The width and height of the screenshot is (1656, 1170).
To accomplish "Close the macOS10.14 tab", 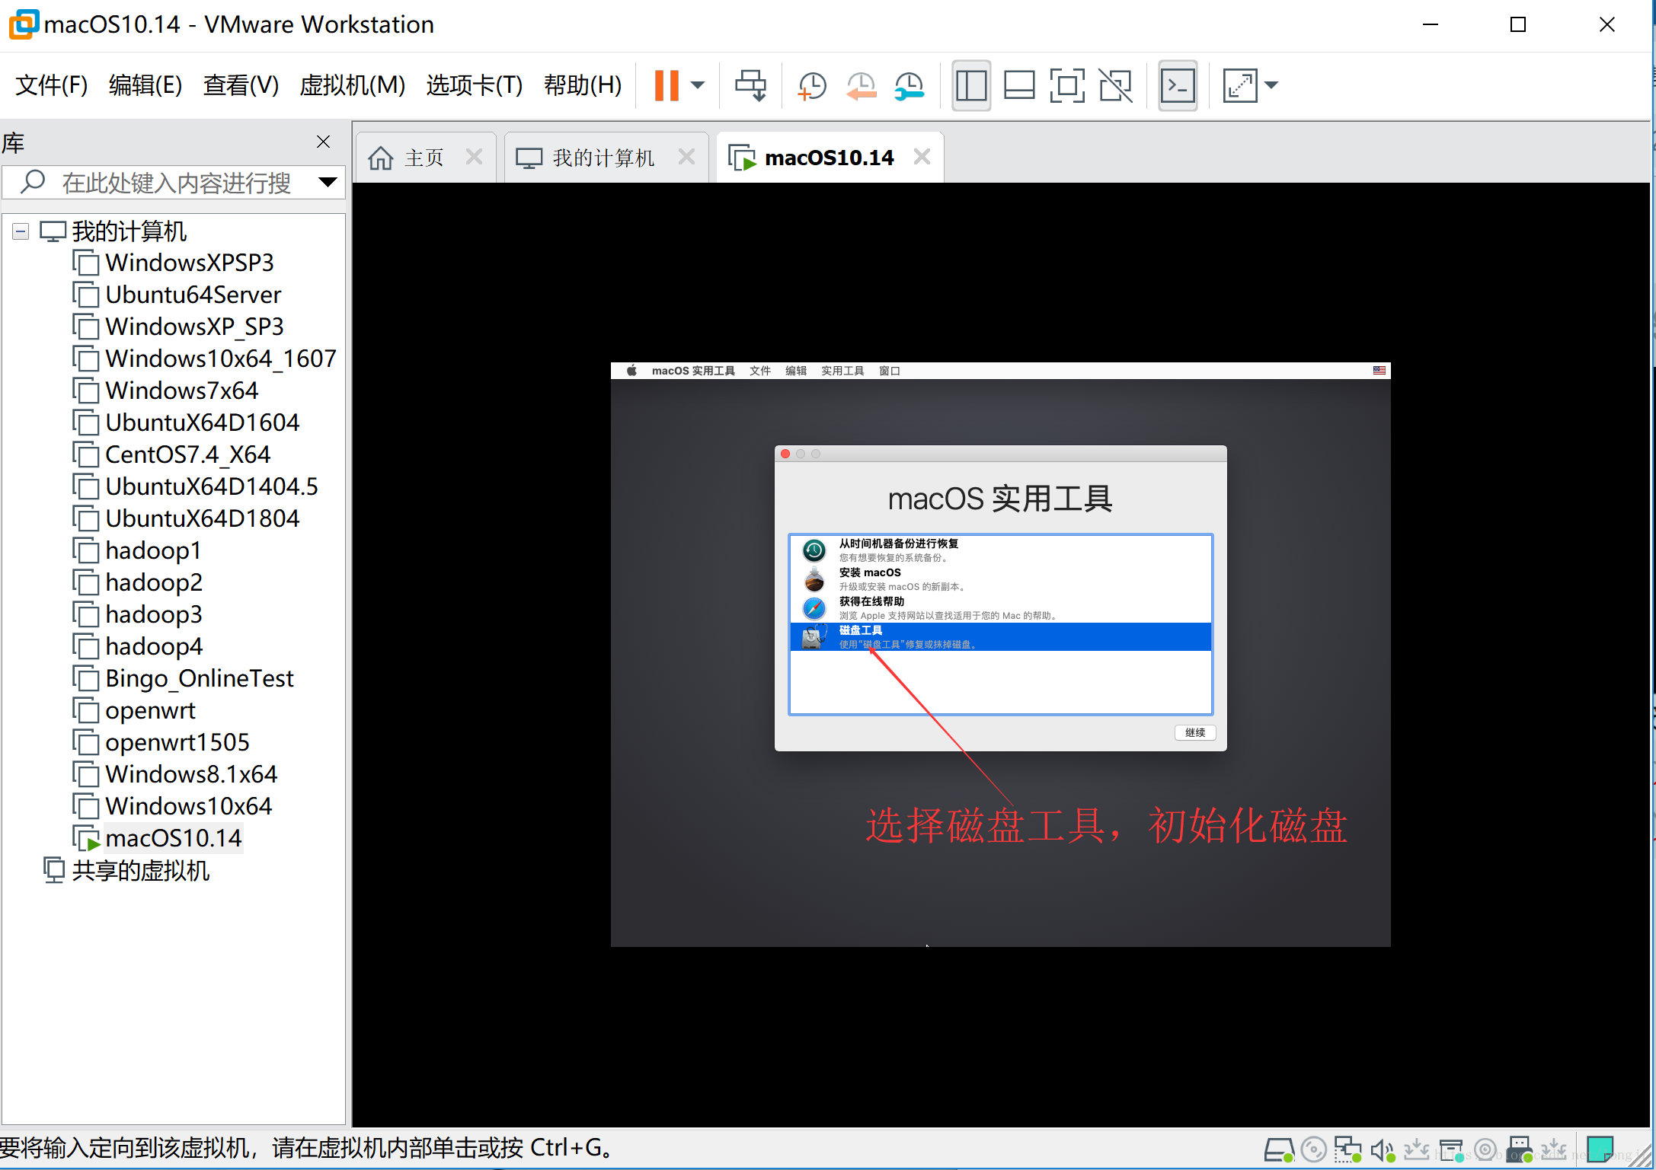I will (922, 157).
